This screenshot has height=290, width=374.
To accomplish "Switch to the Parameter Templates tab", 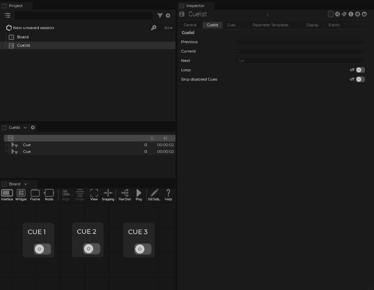I will click(270, 25).
